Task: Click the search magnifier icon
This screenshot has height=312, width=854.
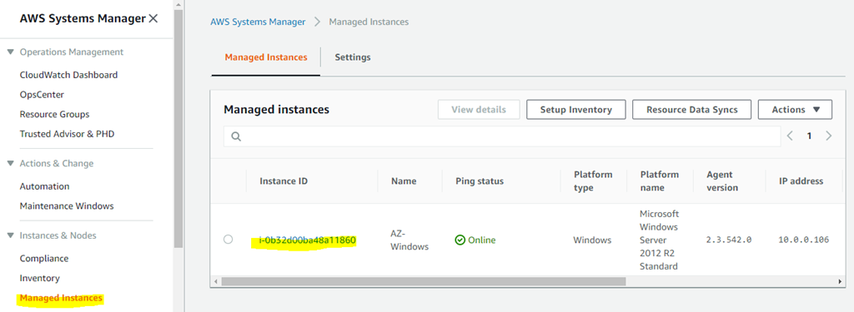Action: tap(236, 136)
